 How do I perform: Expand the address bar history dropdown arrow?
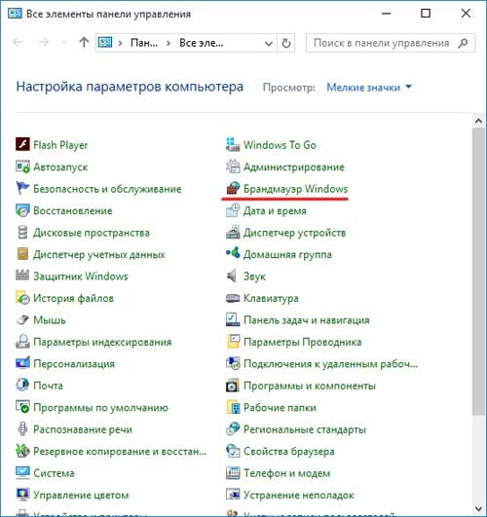(269, 43)
